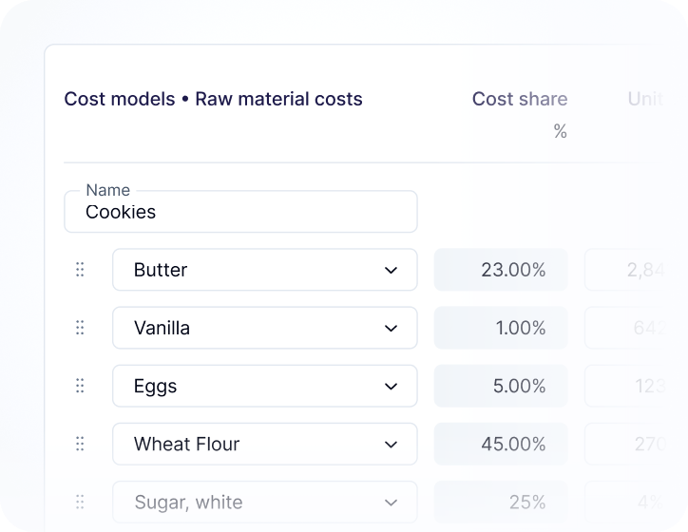Open the Vanilla ingredient dropdown
This screenshot has width=688, height=532.
264,328
